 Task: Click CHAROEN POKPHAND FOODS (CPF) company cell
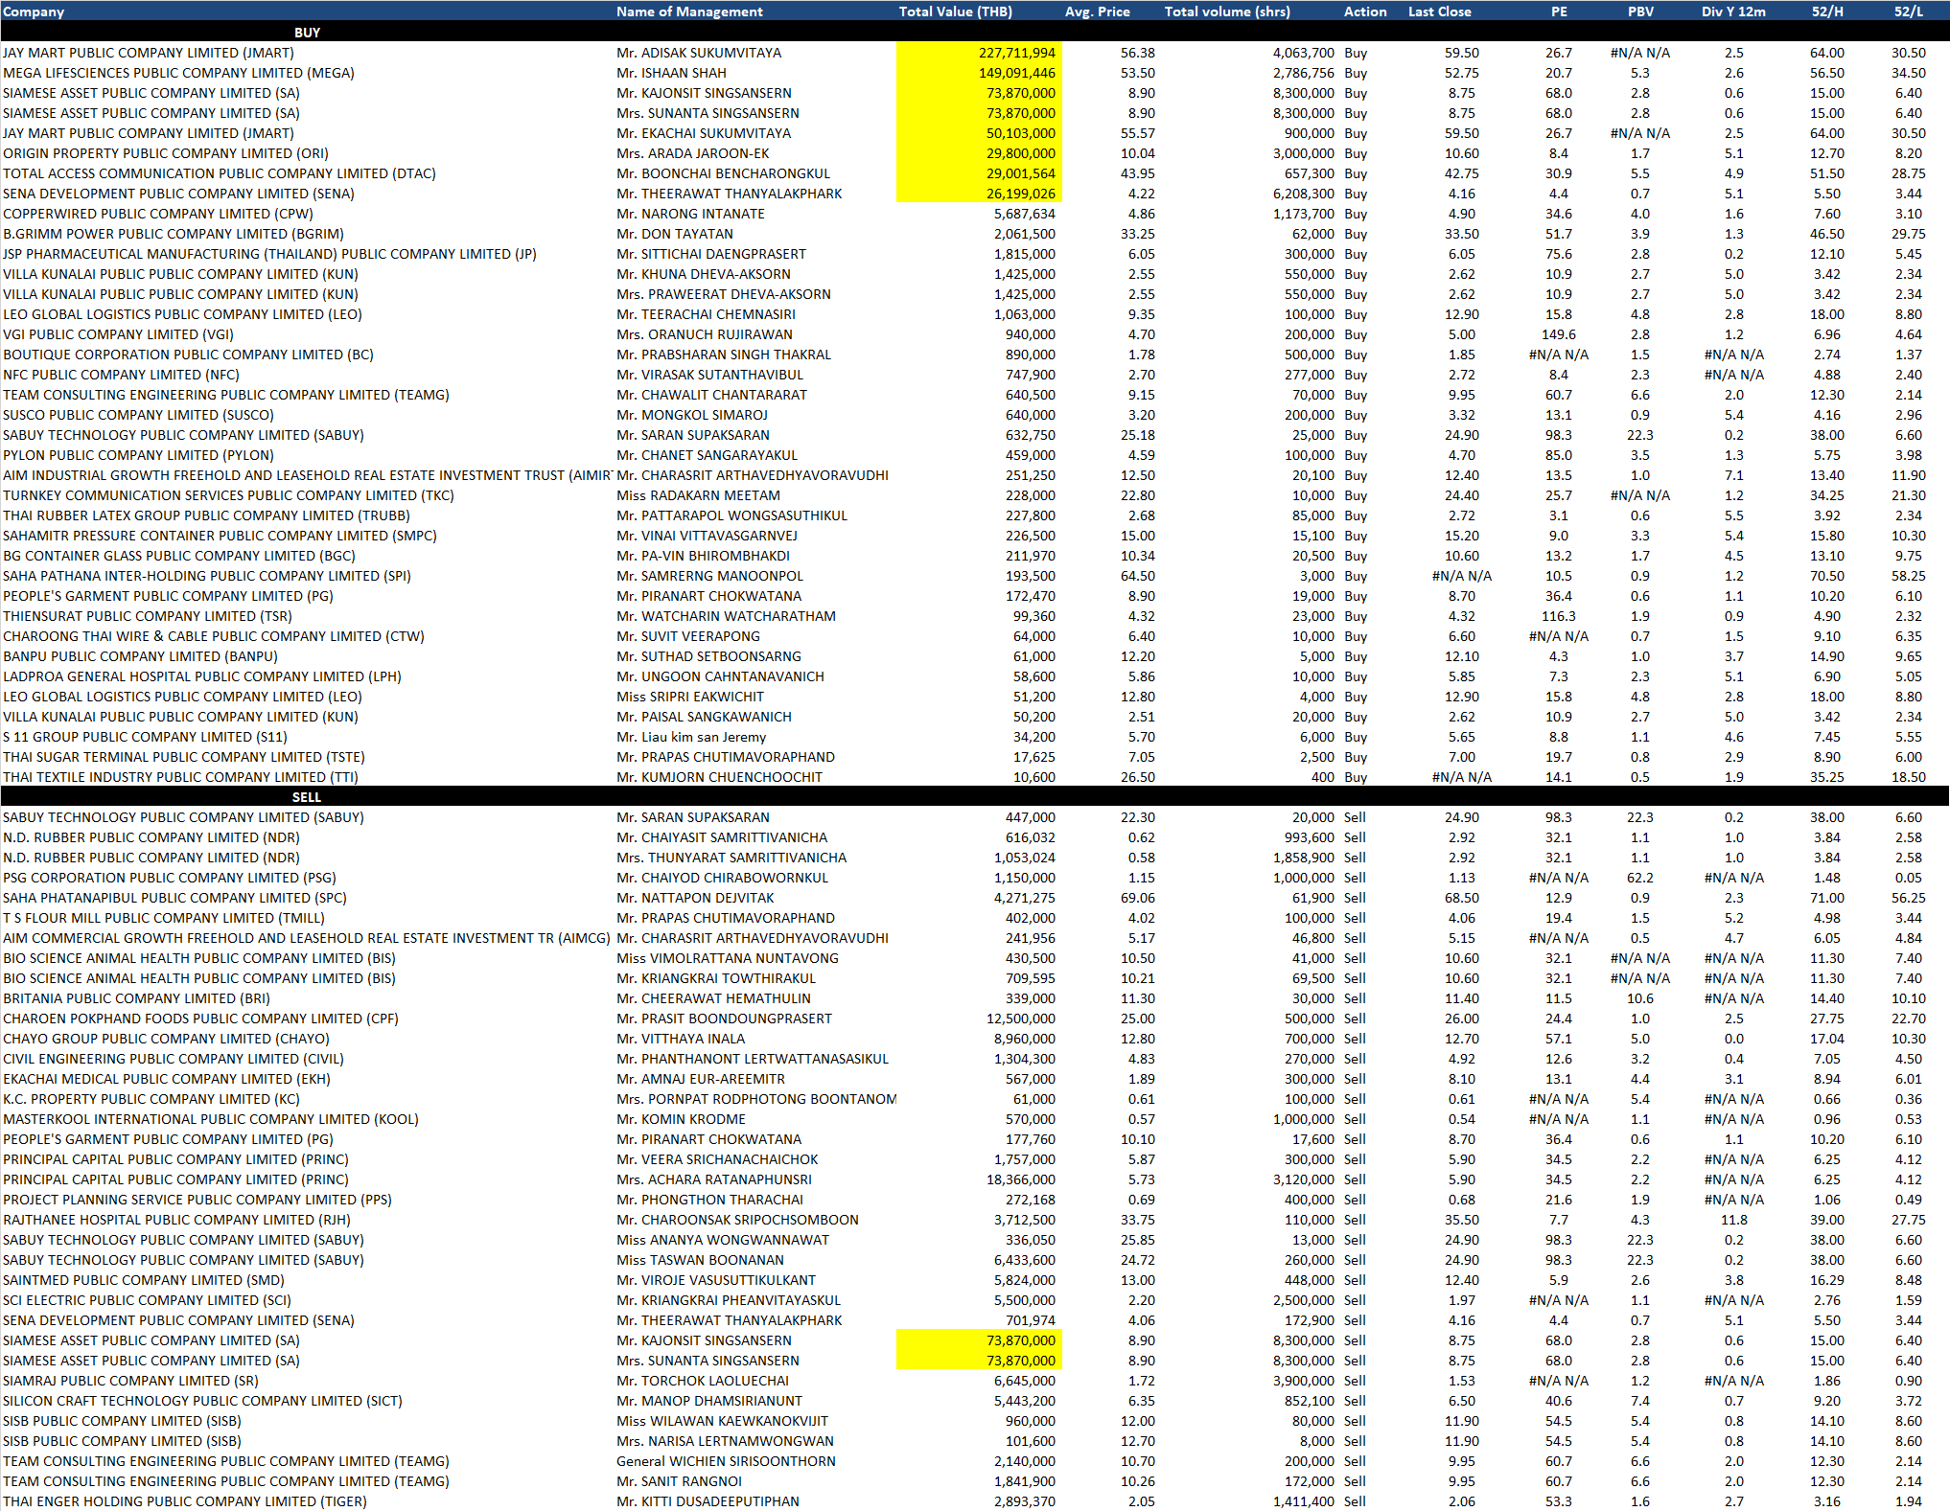coord(200,1019)
